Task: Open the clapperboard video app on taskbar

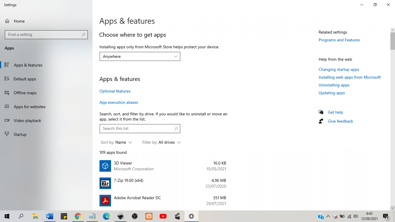Action: click(x=177, y=216)
